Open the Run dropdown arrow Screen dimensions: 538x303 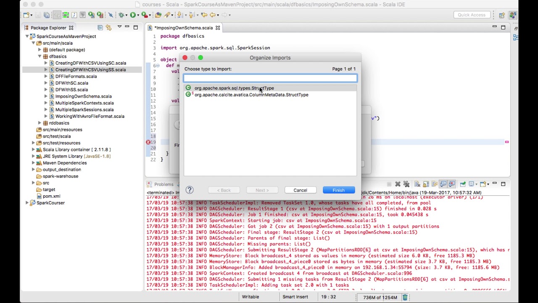138,15
